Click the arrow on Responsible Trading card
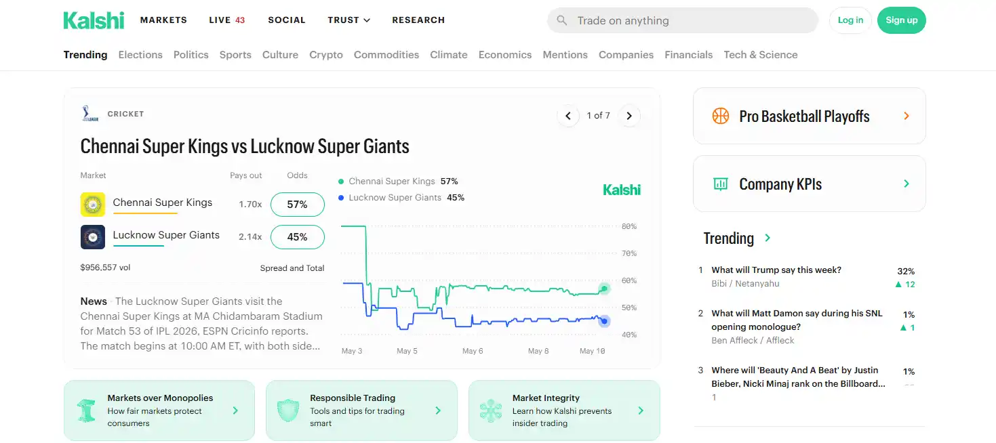Image resolution: width=996 pixels, height=443 pixels. coord(438,410)
